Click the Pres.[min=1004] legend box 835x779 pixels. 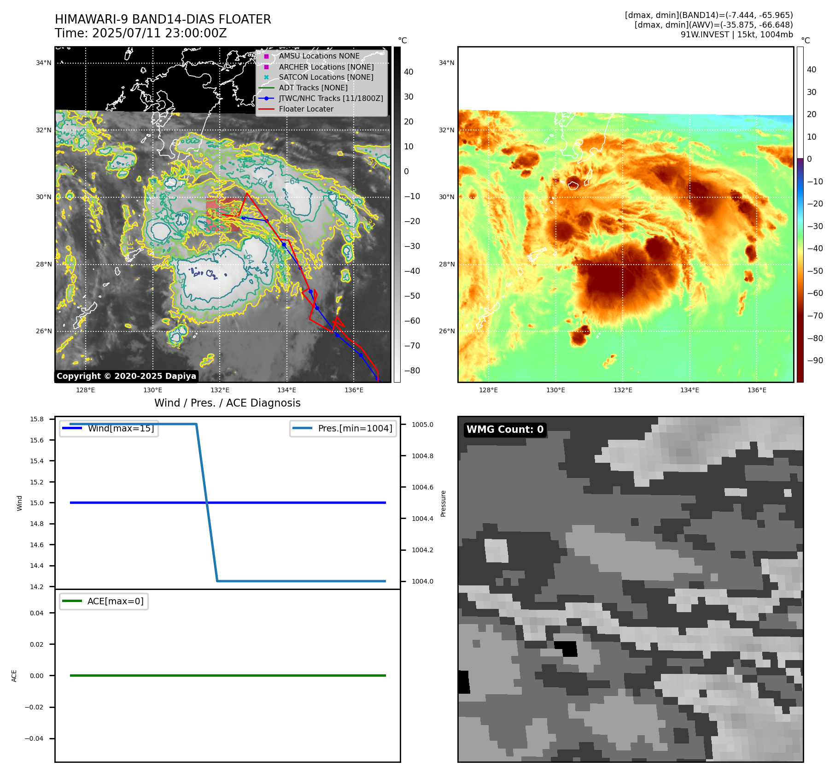[343, 428]
